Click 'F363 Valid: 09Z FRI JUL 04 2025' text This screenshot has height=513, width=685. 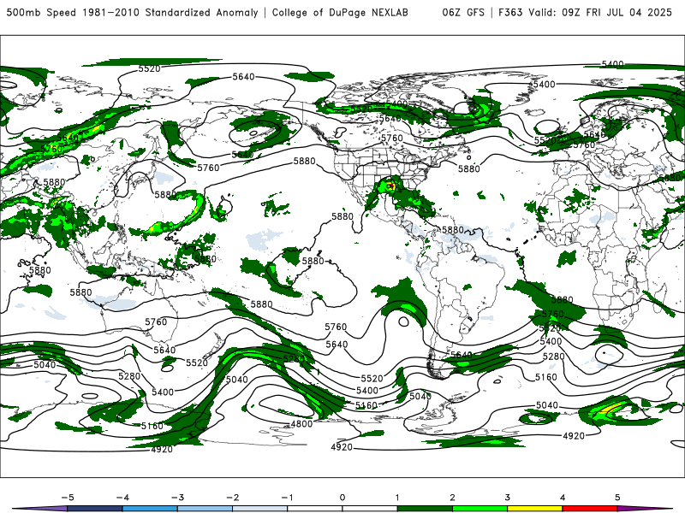[585, 13]
